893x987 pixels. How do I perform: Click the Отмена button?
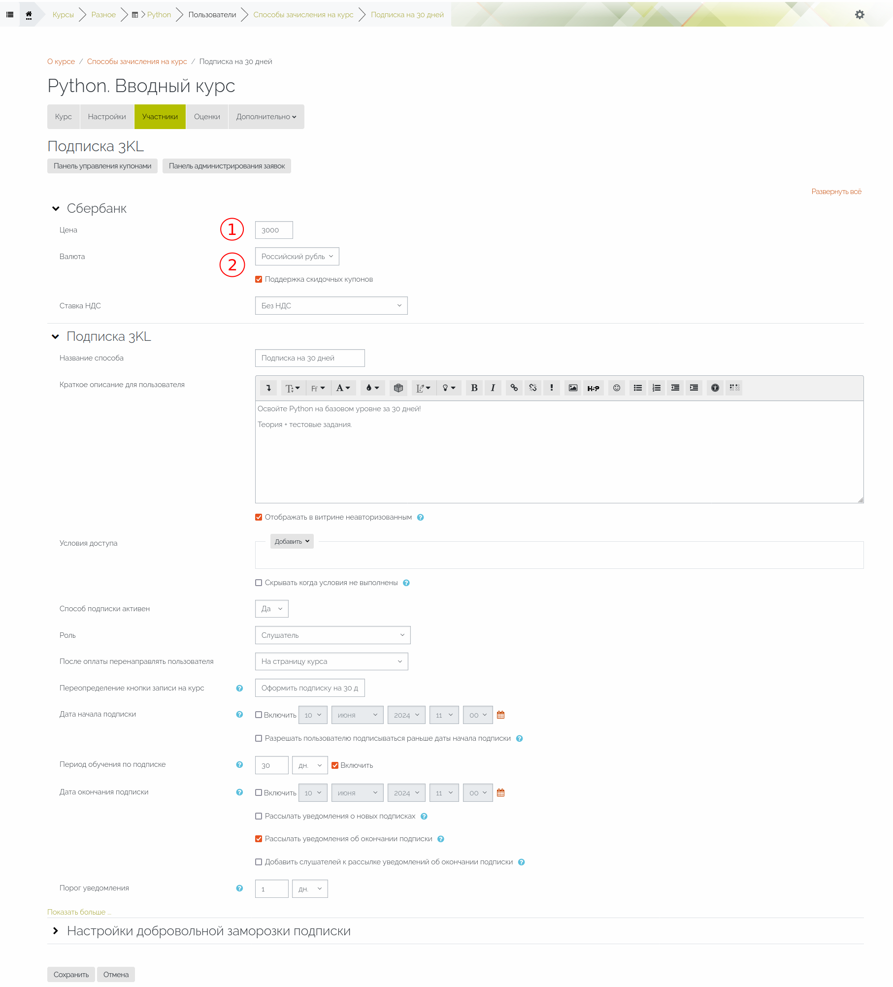tap(116, 975)
